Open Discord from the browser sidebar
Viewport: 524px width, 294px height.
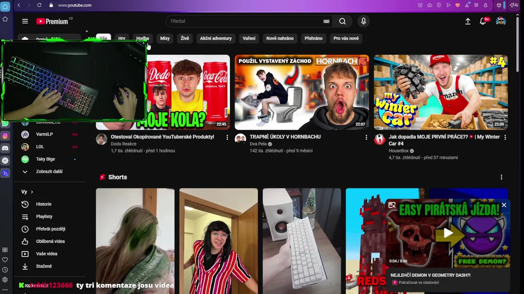tap(5, 148)
